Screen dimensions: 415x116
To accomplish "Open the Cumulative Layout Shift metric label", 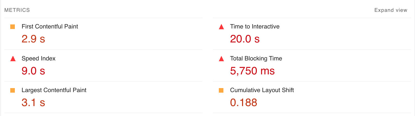I will click(262, 90).
